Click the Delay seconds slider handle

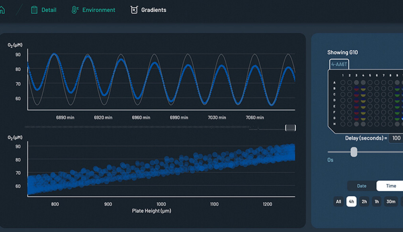(x=354, y=152)
